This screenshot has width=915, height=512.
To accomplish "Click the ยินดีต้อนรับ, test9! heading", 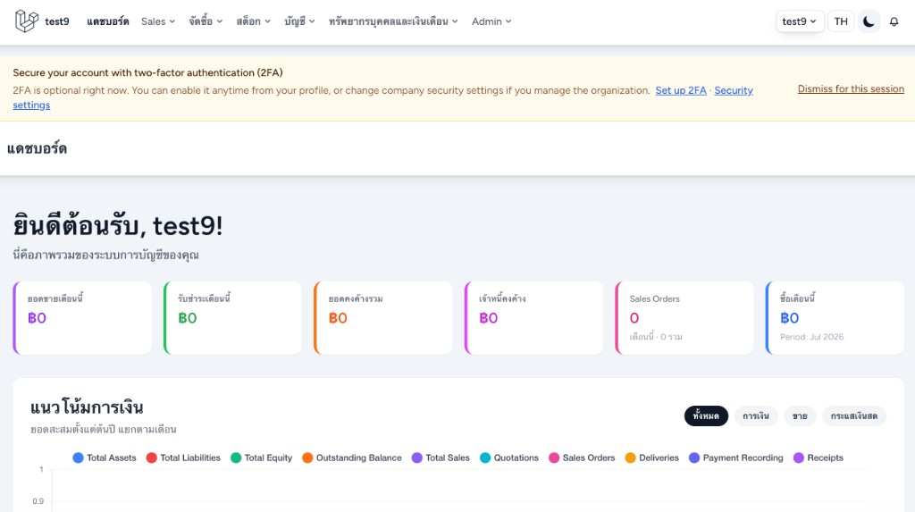I will 118,226.
